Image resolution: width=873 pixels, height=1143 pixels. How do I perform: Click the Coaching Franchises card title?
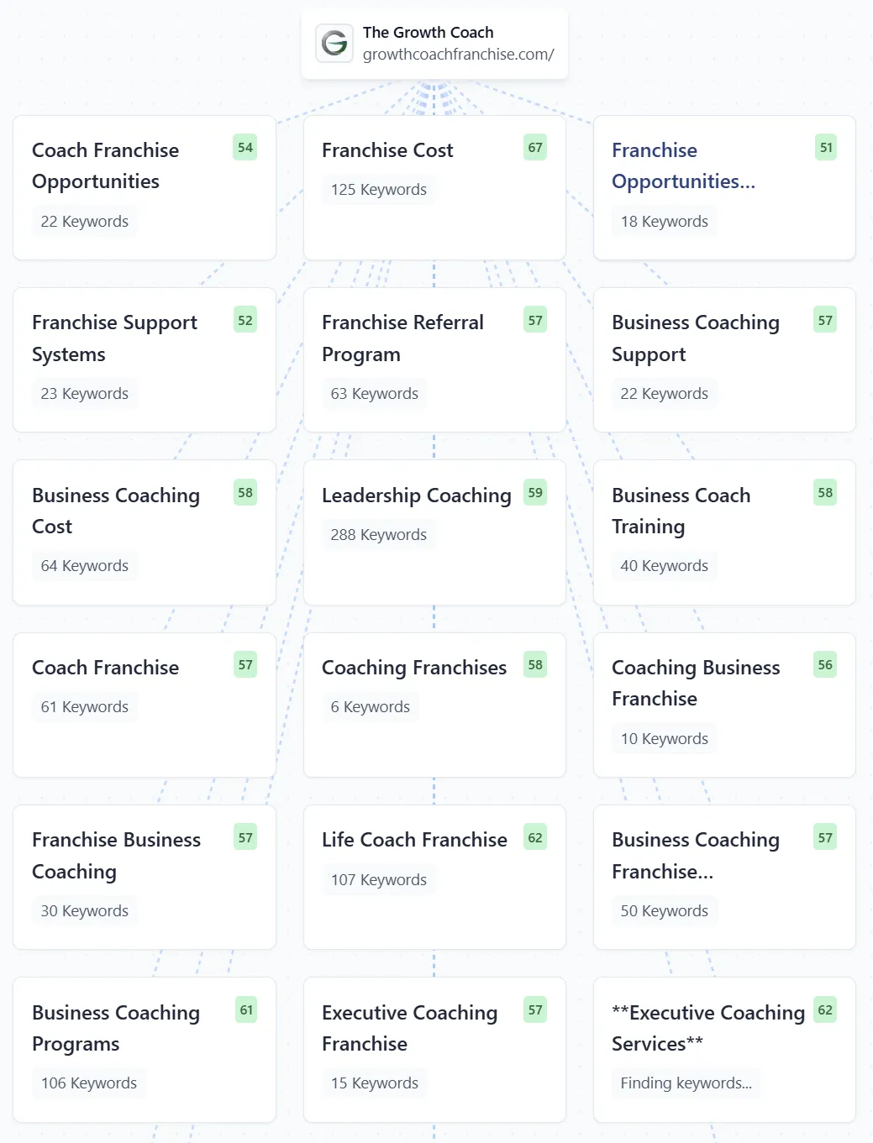[x=414, y=668]
